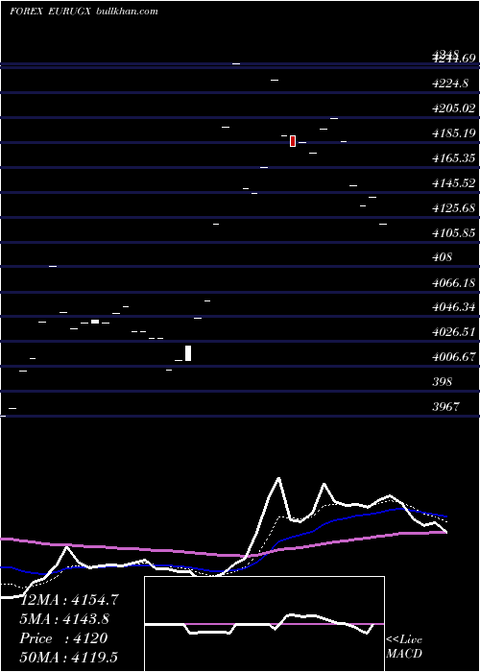Select the 4046.34 price axis label
Image resolution: width=480 pixels, height=672 pixels.
[x=454, y=307]
